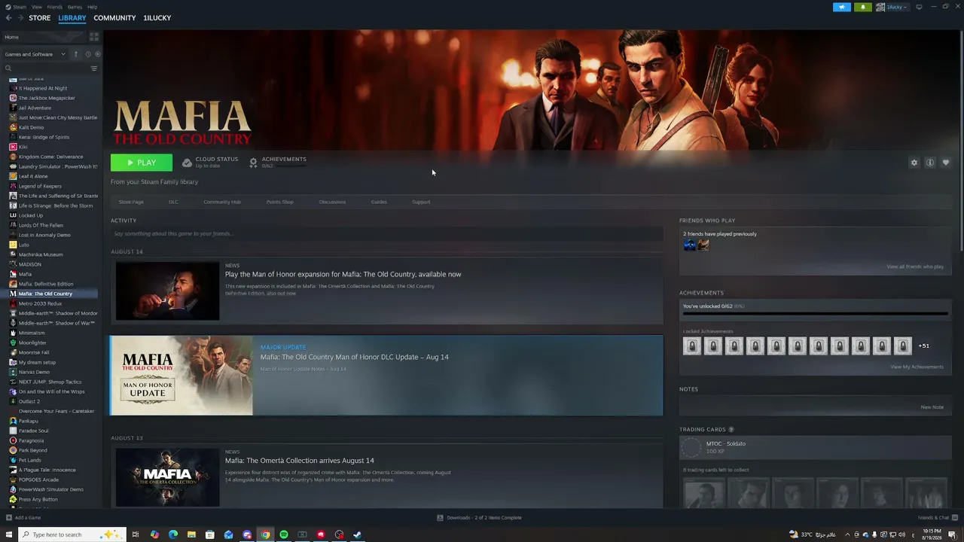Open the DLC link
Screen dimensions: 964x542
pyautogui.click(x=173, y=202)
